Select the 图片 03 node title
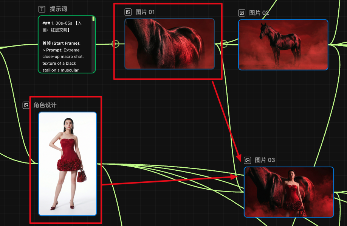 pos(265,160)
